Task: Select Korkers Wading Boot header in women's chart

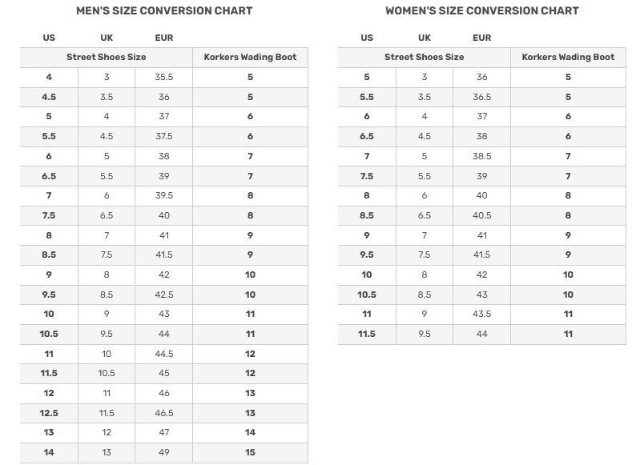Action: (x=568, y=57)
